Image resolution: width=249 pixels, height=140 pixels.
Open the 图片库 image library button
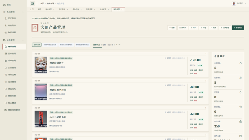click(183, 28)
